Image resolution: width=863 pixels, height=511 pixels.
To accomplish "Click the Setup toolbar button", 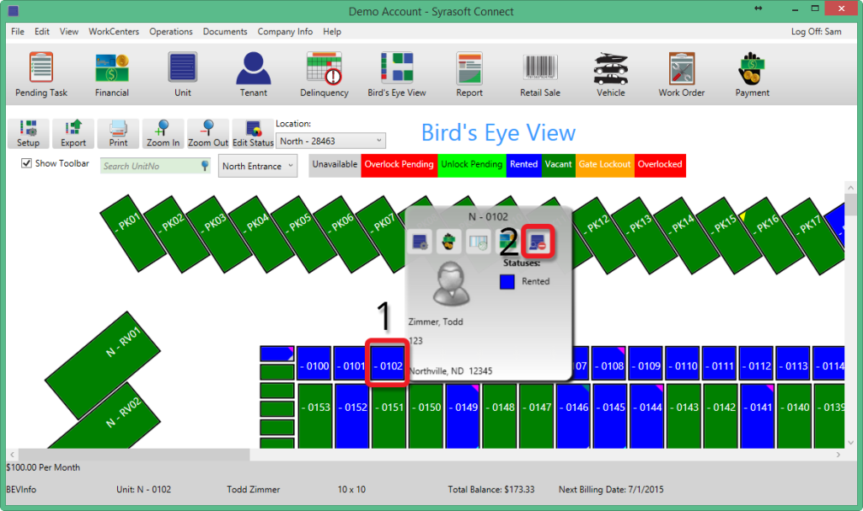I will (x=28, y=134).
